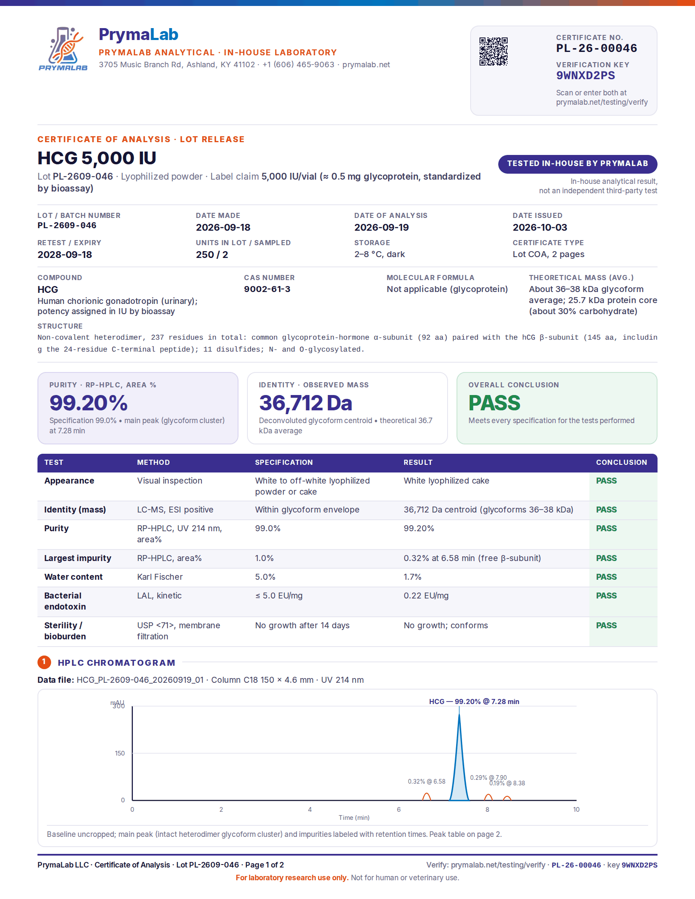Click the CAS number 9002-61-3
Viewport: 695px width, 899px height.
[x=267, y=289]
